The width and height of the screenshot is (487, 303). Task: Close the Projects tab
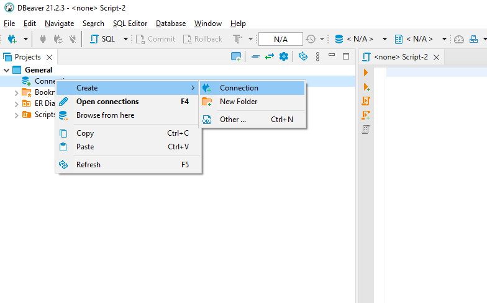[49, 57]
